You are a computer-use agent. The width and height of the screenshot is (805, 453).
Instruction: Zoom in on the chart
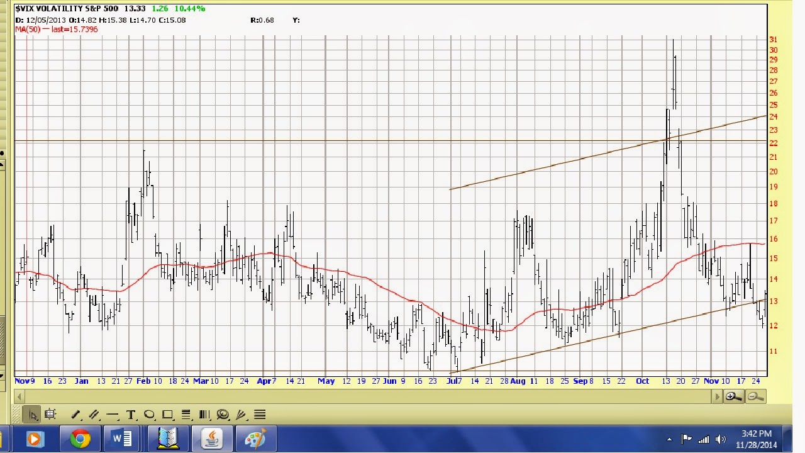click(733, 396)
